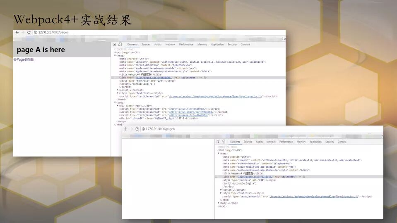
Task: Open the /dist/js/vue.js script link
Action: [187, 109]
